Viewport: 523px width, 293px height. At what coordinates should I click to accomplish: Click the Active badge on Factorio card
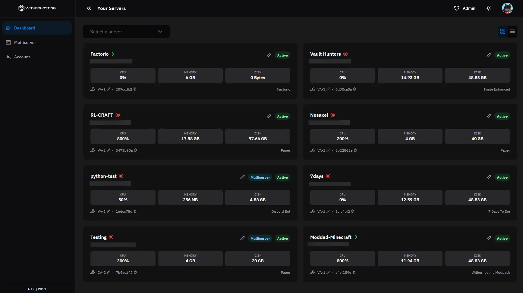pos(282,55)
